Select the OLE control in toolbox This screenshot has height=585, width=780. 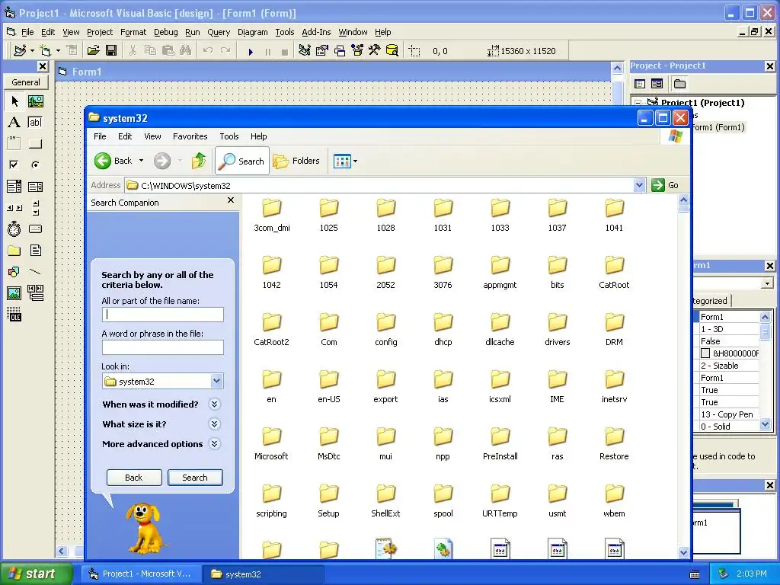tap(14, 315)
